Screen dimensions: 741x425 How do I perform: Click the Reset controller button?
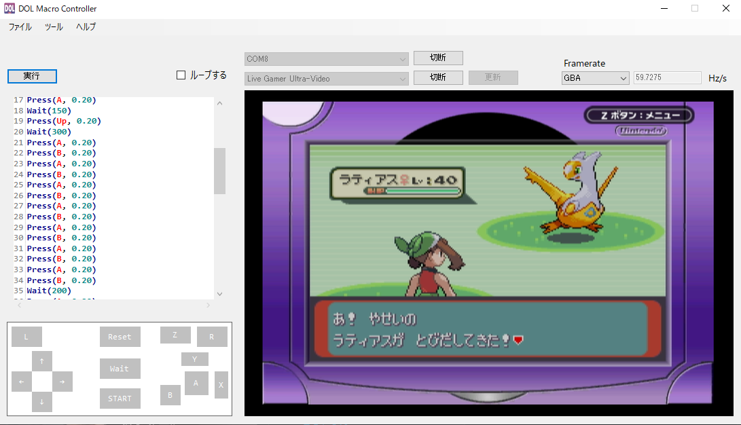(120, 337)
